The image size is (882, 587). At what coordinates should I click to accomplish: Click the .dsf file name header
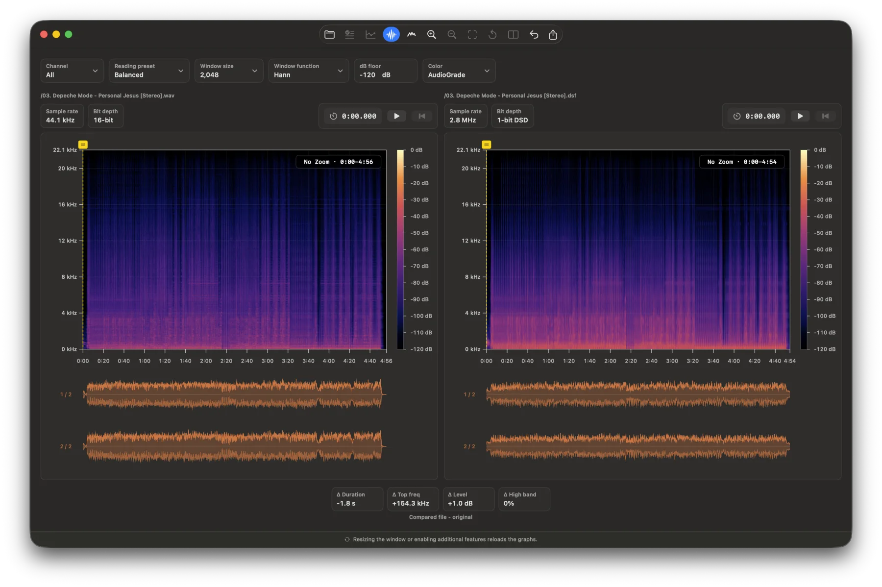(x=510, y=96)
